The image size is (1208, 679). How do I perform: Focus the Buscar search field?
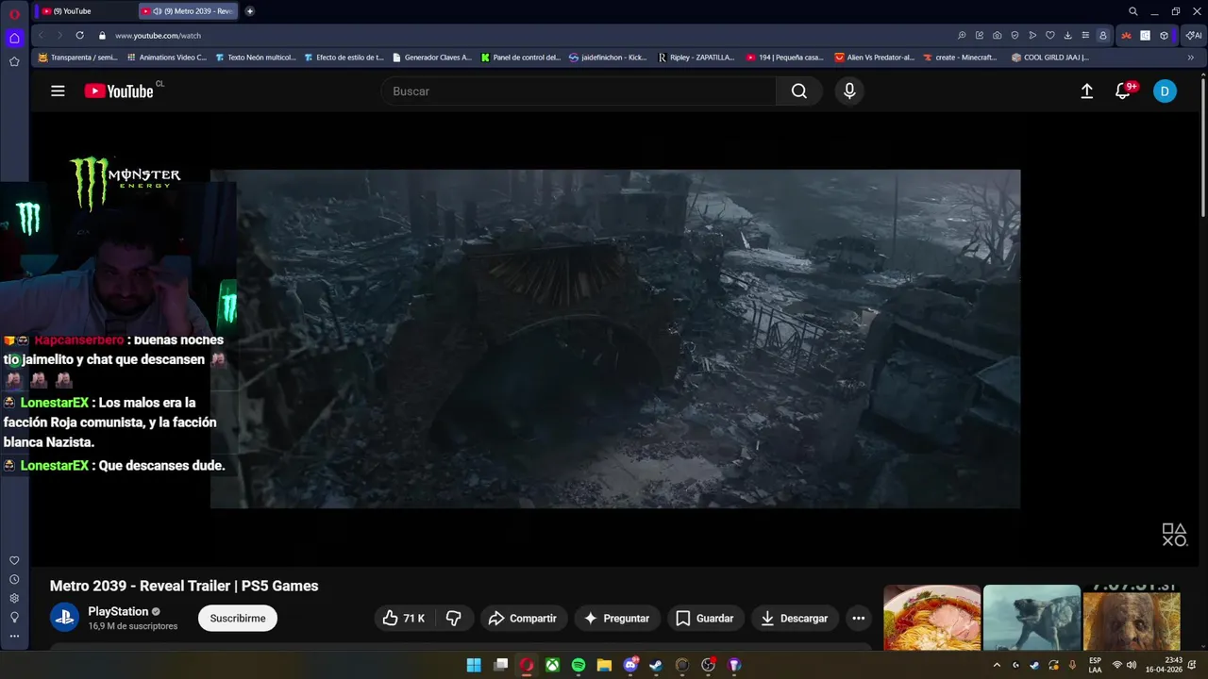(x=579, y=91)
